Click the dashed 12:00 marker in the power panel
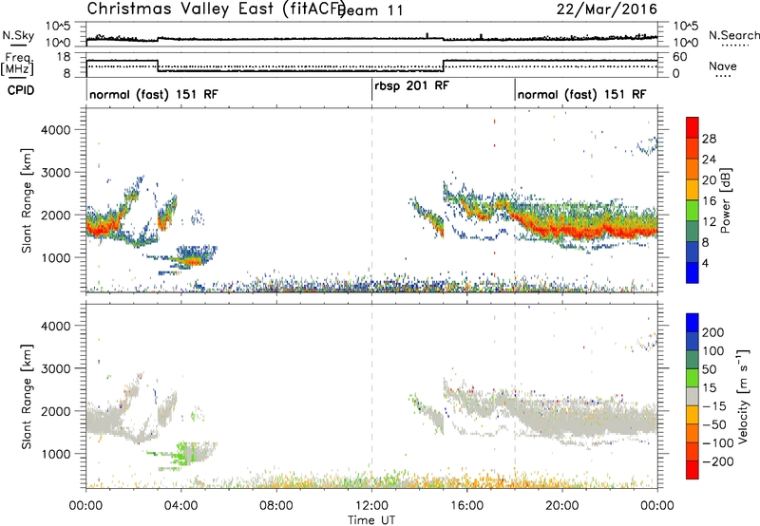The image size is (760, 526). click(x=371, y=200)
